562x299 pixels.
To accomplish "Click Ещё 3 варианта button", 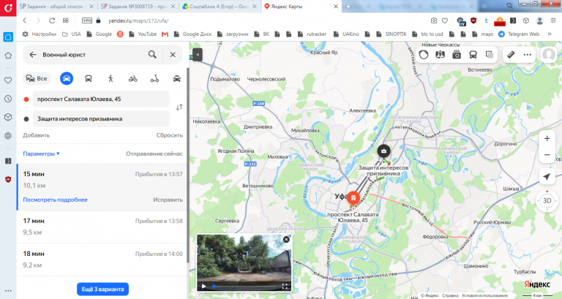I will 102,289.
